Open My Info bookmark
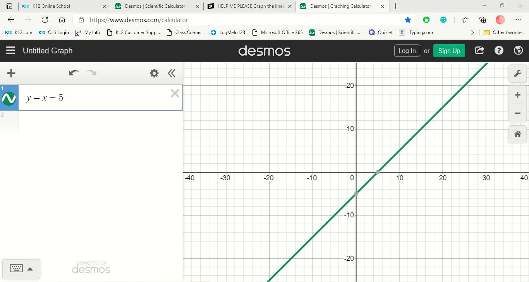This screenshot has width=529, height=282. (x=88, y=32)
